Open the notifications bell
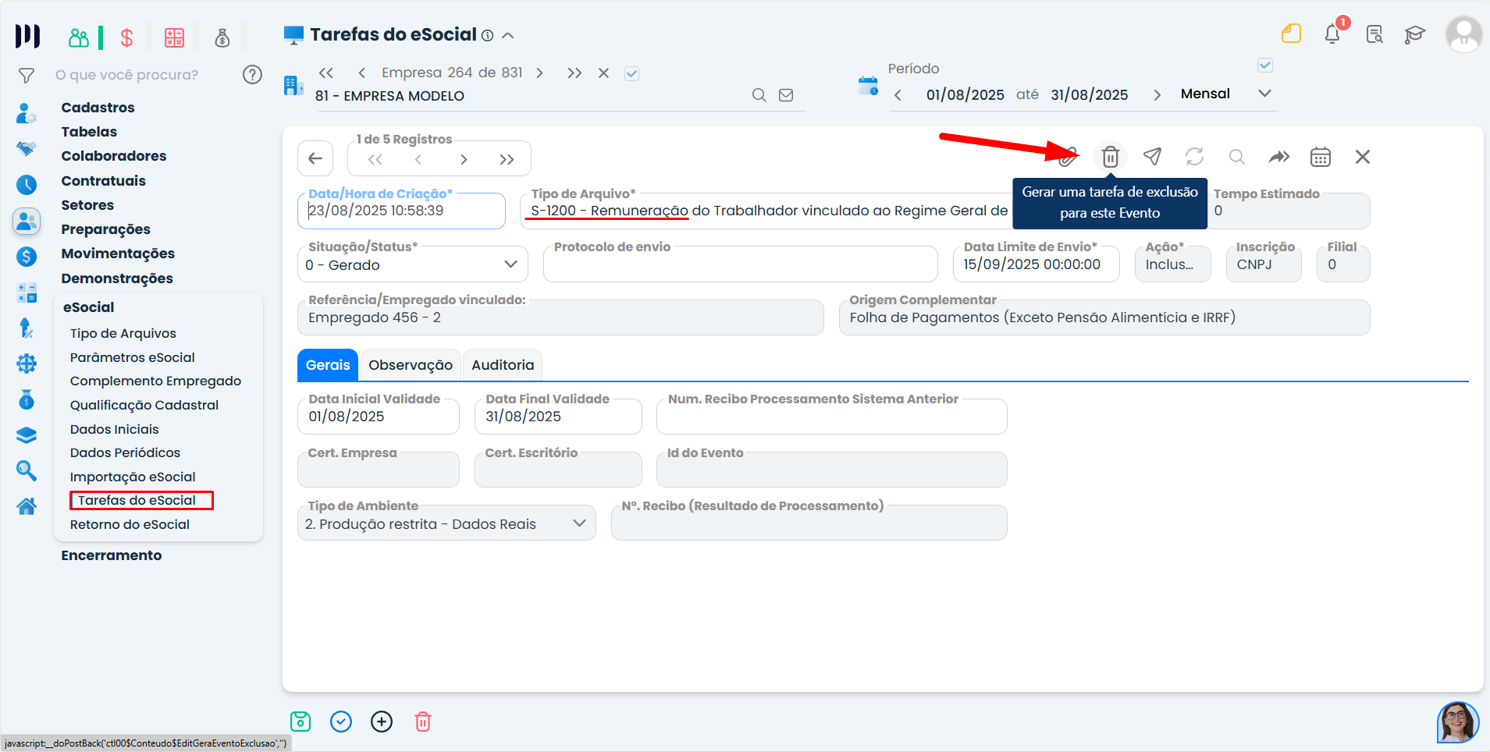The image size is (1490, 752). (1332, 34)
